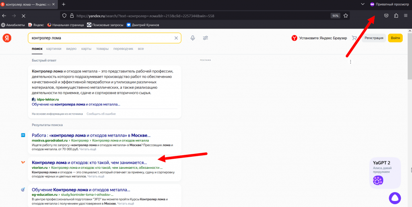Open Firefox extensions puzzle icon
The image size is (412, 207).
(x=396, y=16)
